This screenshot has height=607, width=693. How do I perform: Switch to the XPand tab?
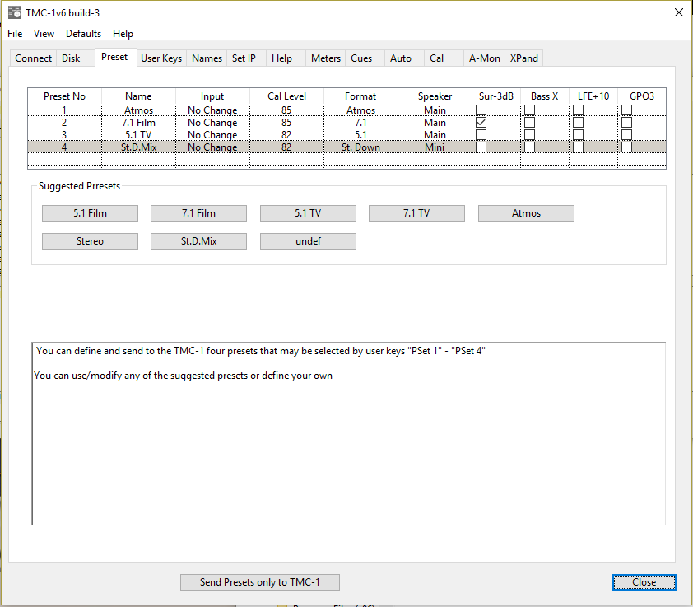[x=524, y=58]
